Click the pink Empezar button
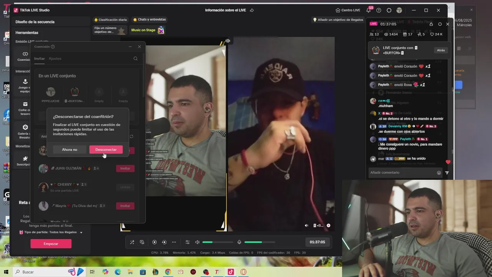The width and height of the screenshot is (492, 277). pyautogui.click(x=51, y=244)
